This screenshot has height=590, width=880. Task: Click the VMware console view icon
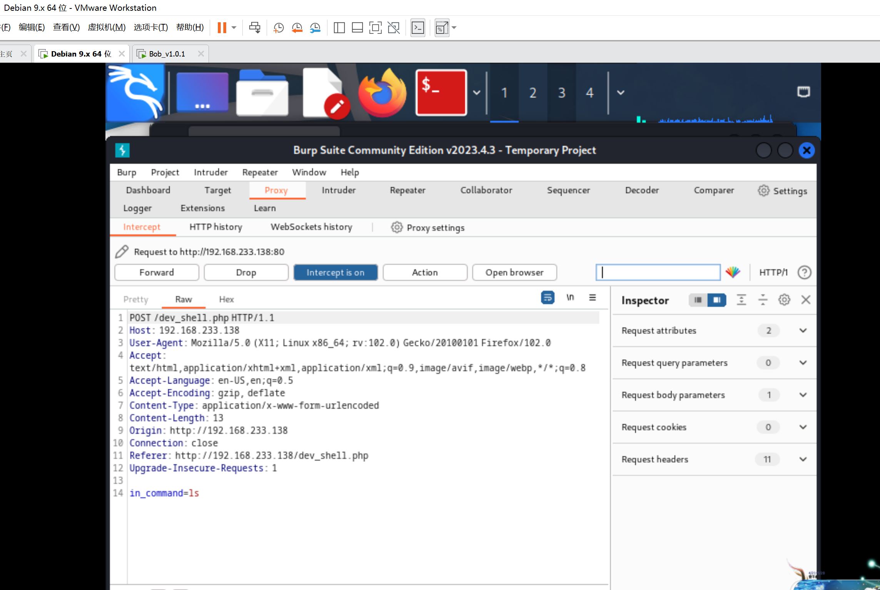point(418,28)
